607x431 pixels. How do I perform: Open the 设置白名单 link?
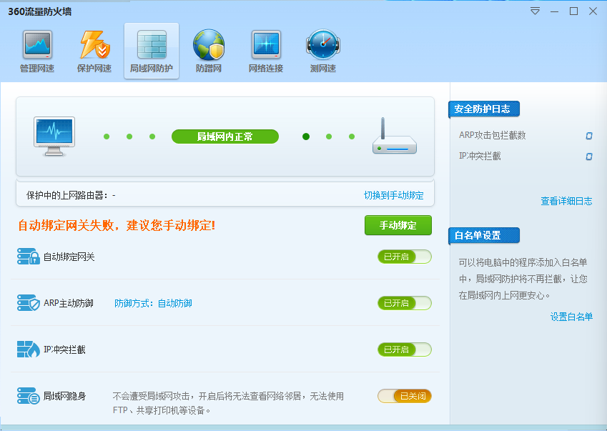pos(571,317)
